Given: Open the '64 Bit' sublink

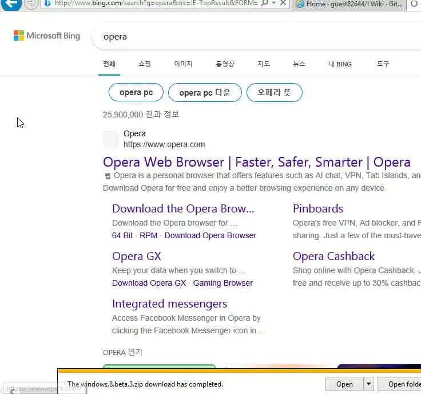Looking at the screenshot, I should pyautogui.click(x=122, y=236).
